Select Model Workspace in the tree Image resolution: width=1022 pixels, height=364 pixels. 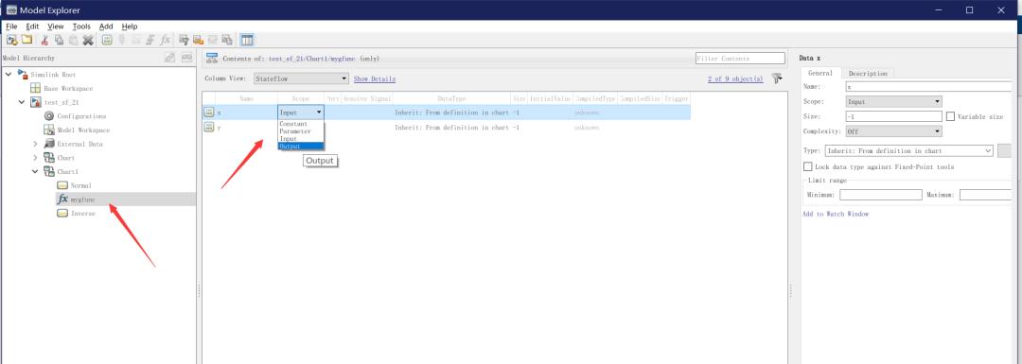pos(82,130)
